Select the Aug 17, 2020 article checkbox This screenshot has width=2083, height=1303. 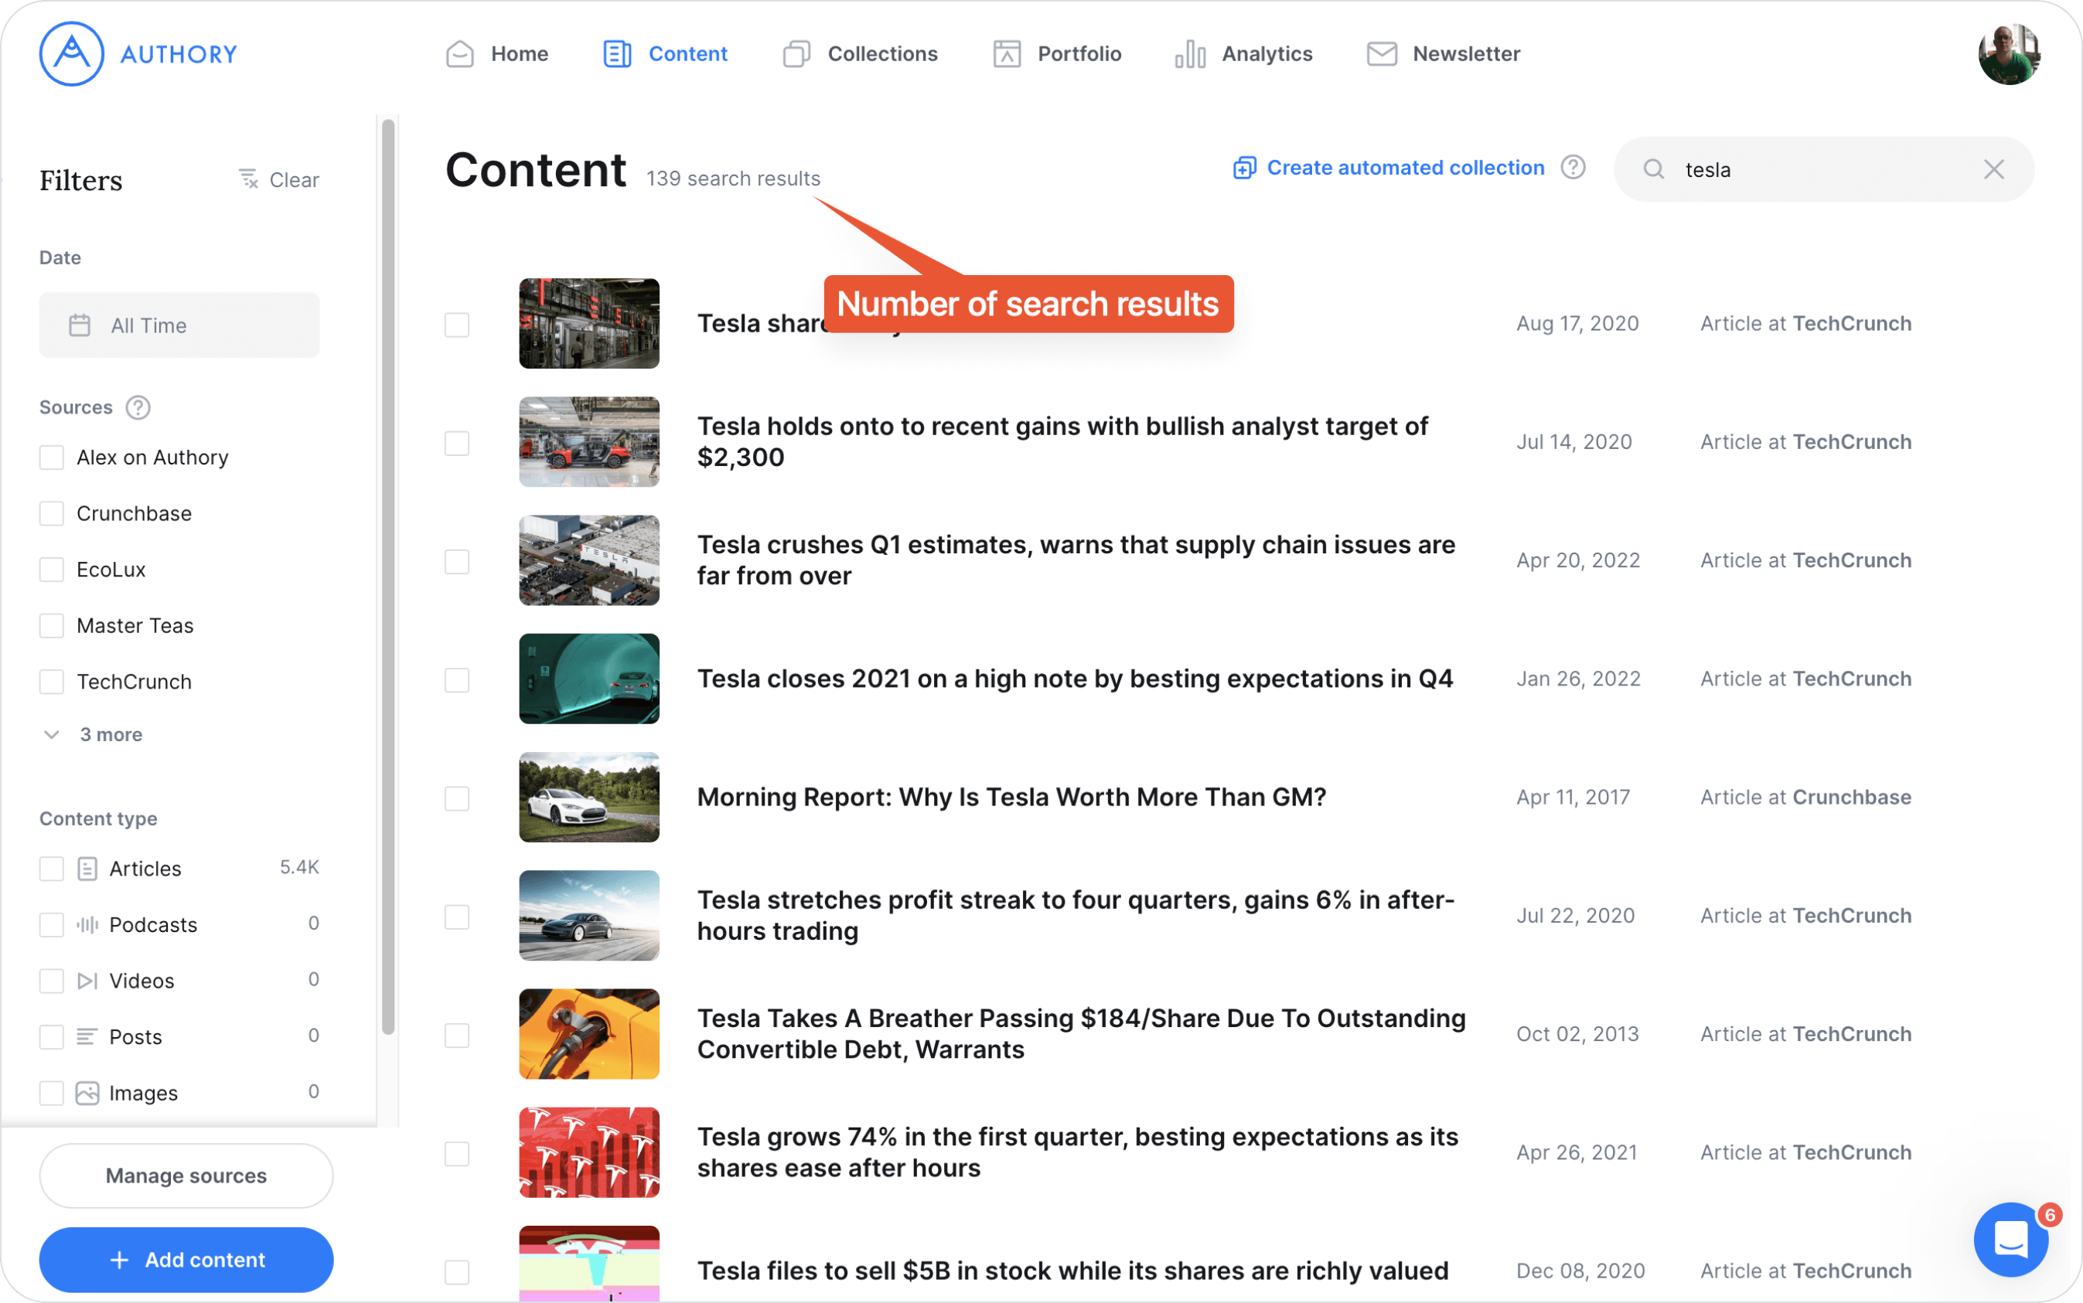pyautogui.click(x=457, y=325)
